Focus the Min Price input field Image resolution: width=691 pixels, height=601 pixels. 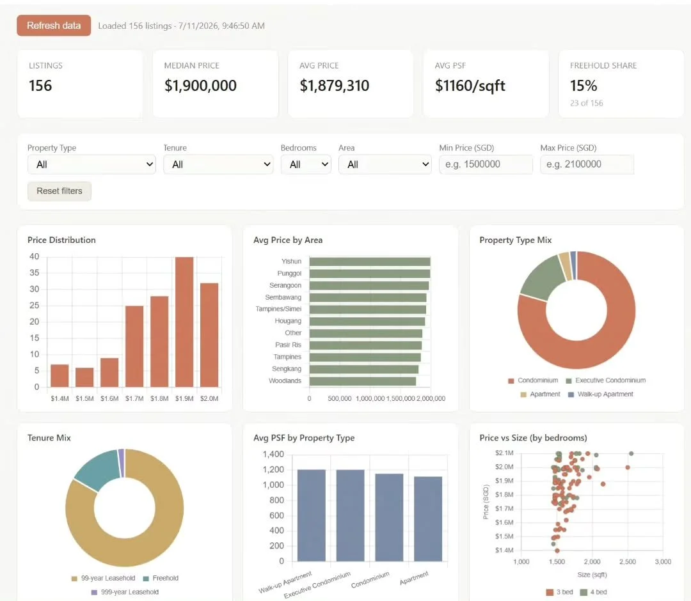tap(486, 164)
